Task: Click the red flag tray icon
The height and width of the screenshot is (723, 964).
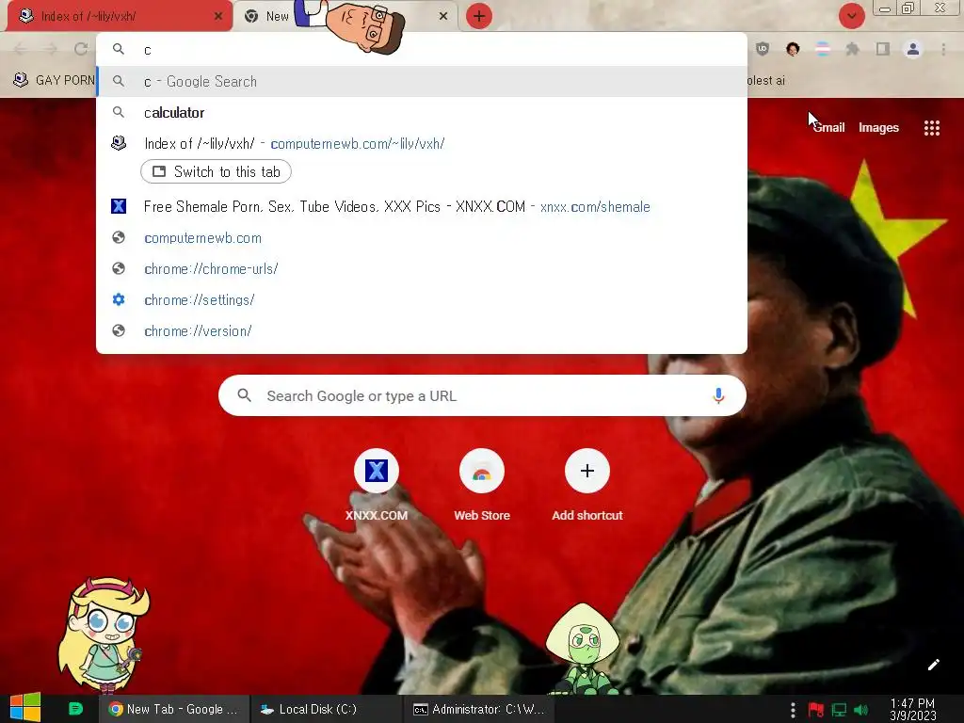Action: [x=816, y=710]
